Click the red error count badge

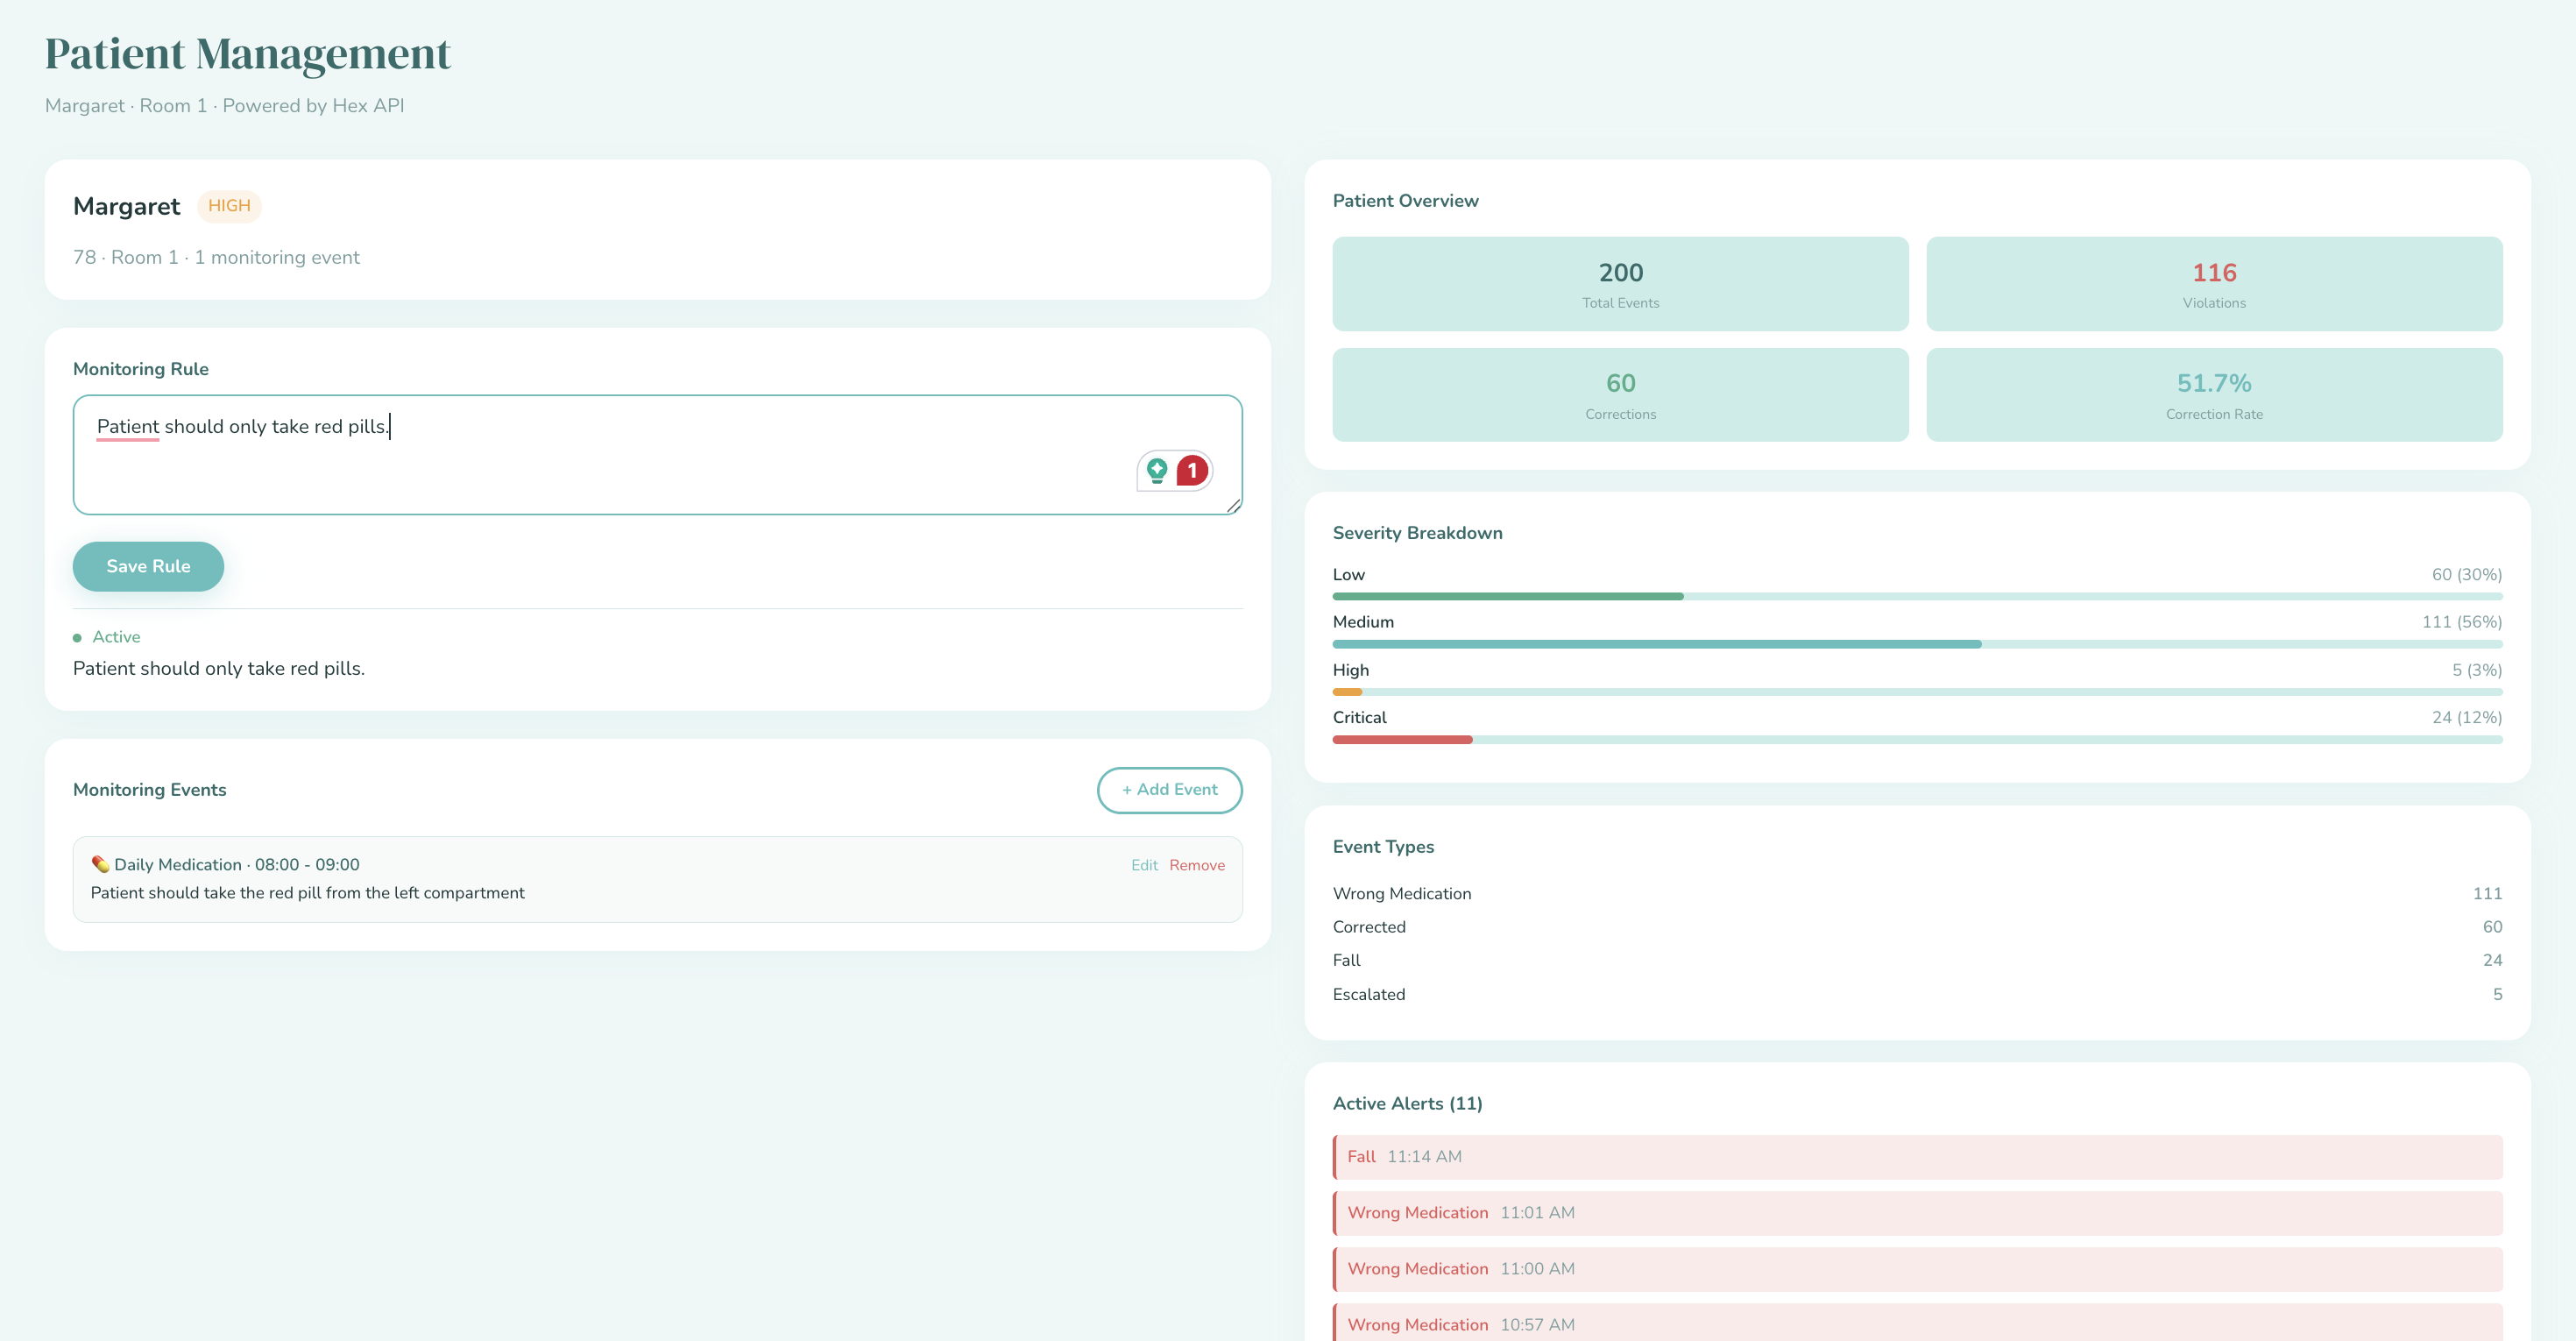[1192, 470]
